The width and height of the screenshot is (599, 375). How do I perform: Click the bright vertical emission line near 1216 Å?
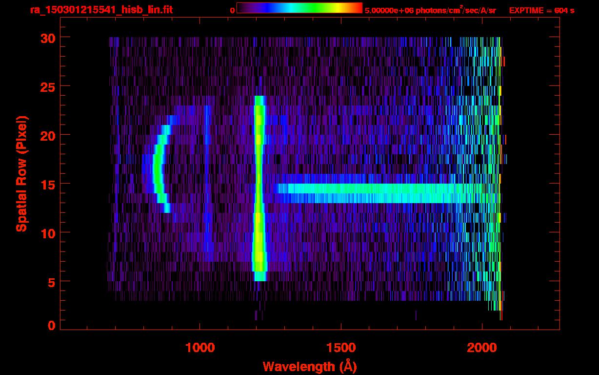[259, 188]
